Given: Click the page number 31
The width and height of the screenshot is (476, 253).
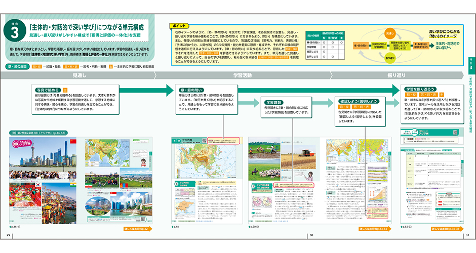Looking at the screenshot, I should (468, 235).
